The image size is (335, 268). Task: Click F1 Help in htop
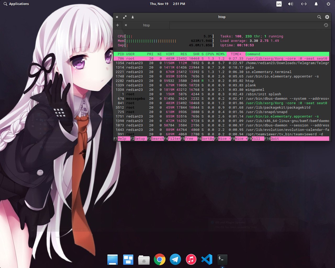coord(122,139)
